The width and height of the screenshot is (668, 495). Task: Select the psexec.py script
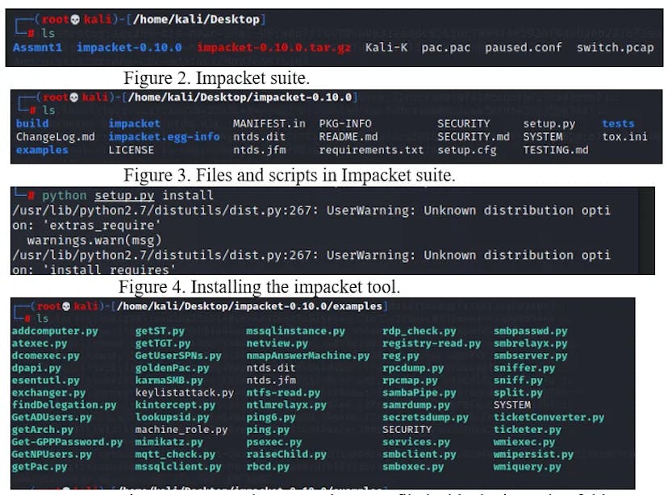pos(273,442)
